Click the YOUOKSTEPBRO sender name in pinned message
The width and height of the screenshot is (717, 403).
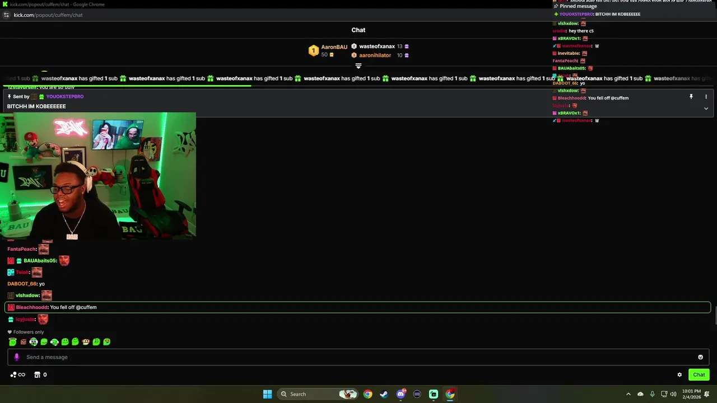click(65, 97)
